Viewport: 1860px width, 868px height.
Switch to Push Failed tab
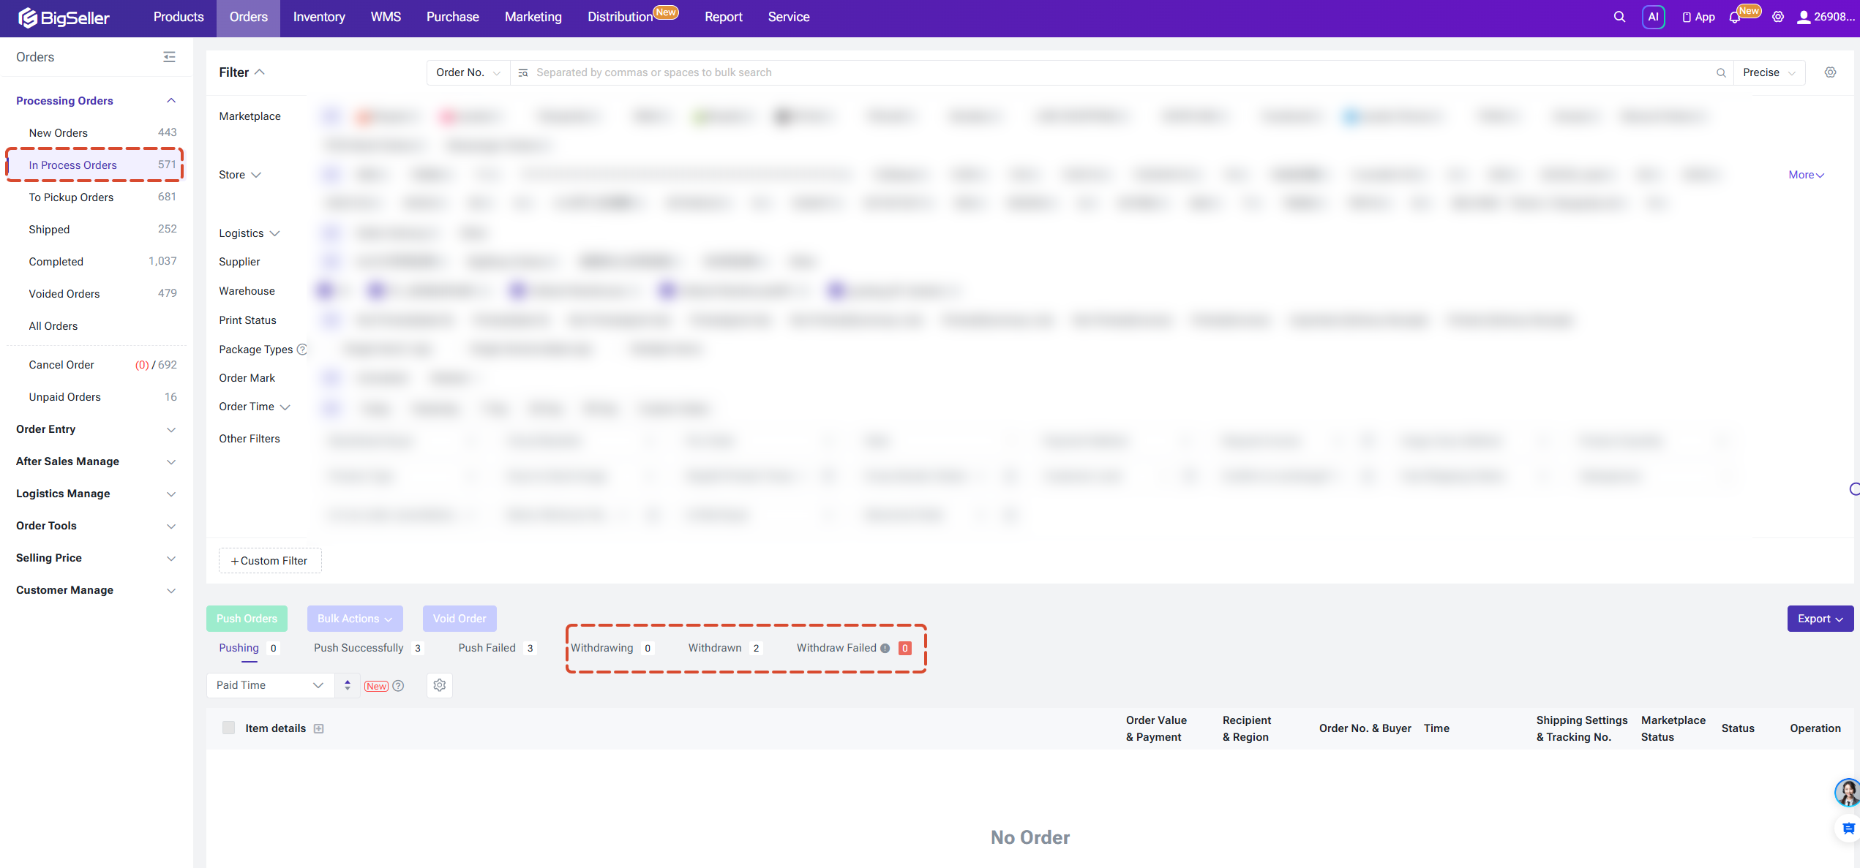(497, 648)
